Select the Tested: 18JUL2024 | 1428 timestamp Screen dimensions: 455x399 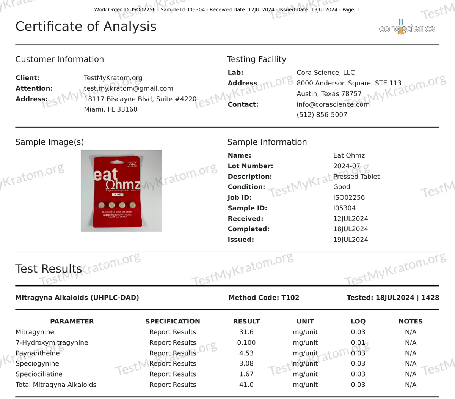[x=393, y=298]
